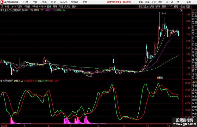The image size is (197, 127).
Task: Expand the 南风股份 indicator settings dropdown
Action: [23, 10]
